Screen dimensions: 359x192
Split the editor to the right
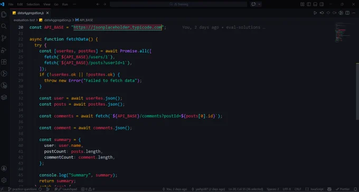coord(347,13)
